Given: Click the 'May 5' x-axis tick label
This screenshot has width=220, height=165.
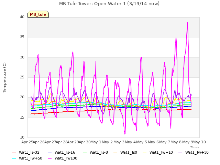Looking at the screenshot, I should pos(142,142).
